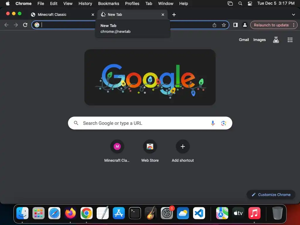Reload the current page
The image size is (300, 225).
pos(25,25)
